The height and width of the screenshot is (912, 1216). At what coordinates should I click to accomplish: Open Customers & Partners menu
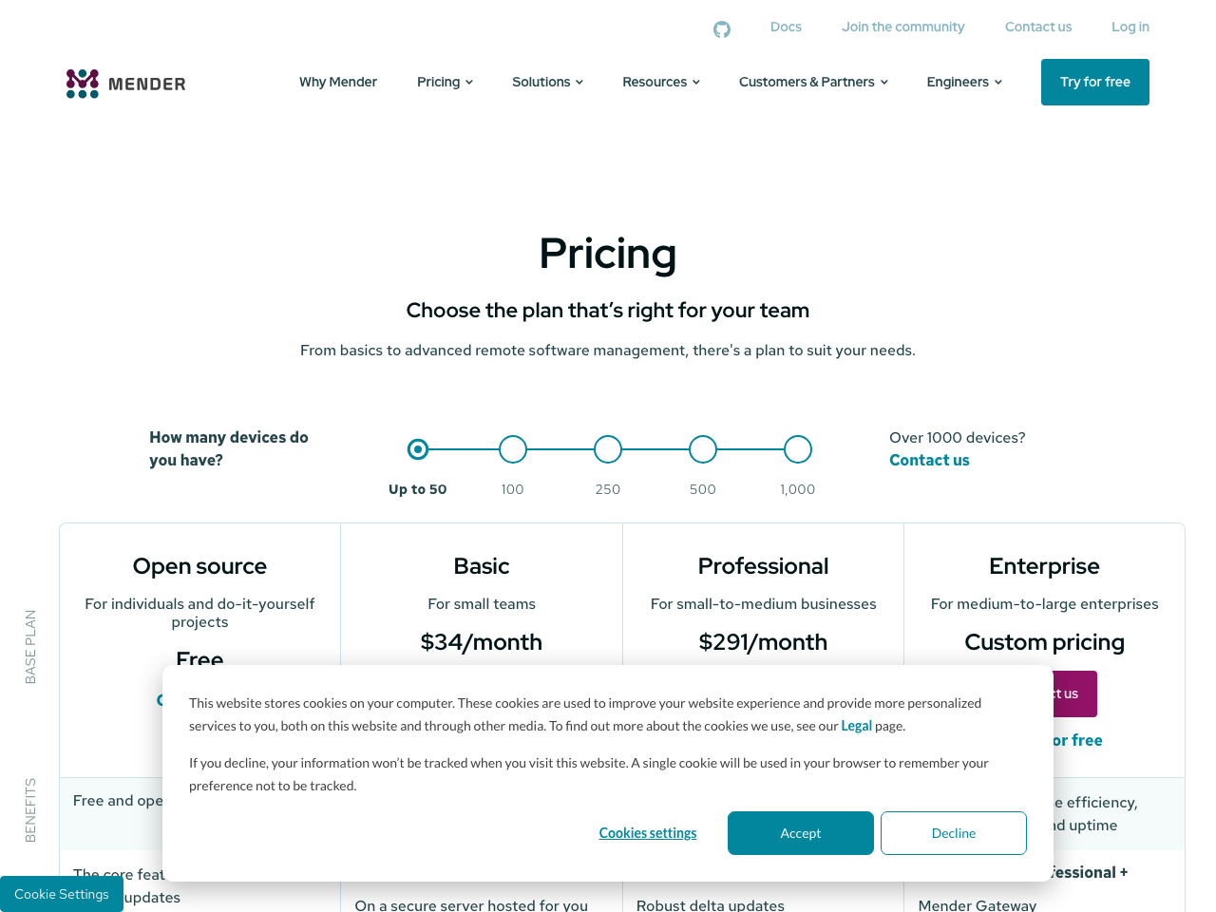point(813,82)
